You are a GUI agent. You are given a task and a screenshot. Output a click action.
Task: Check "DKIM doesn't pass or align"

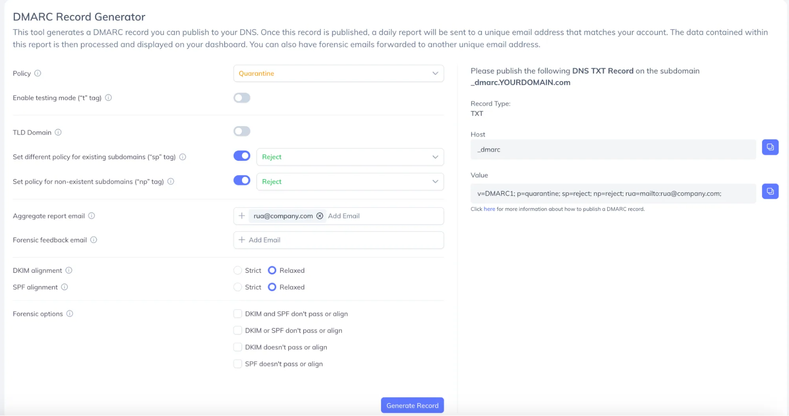tap(237, 347)
